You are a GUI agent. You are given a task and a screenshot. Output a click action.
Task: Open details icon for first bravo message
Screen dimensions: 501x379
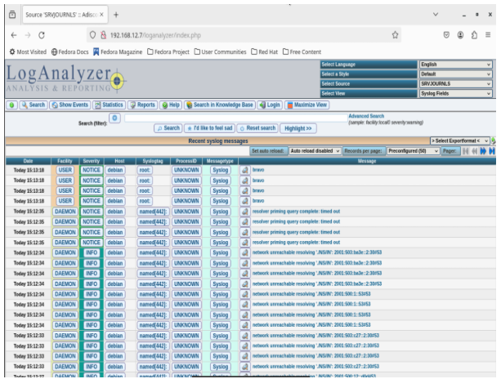point(245,170)
